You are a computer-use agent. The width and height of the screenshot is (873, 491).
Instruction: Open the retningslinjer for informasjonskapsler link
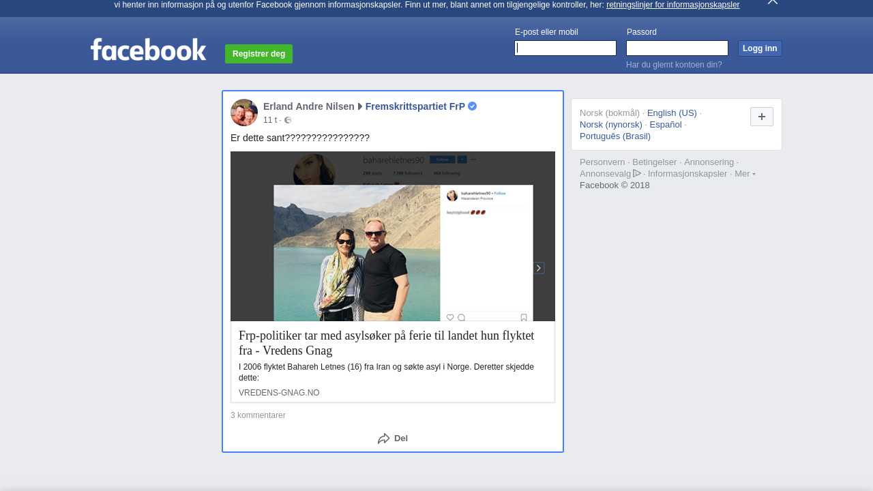[x=672, y=5]
